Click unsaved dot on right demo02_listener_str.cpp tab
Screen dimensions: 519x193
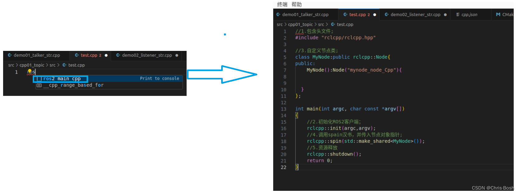(x=445, y=15)
